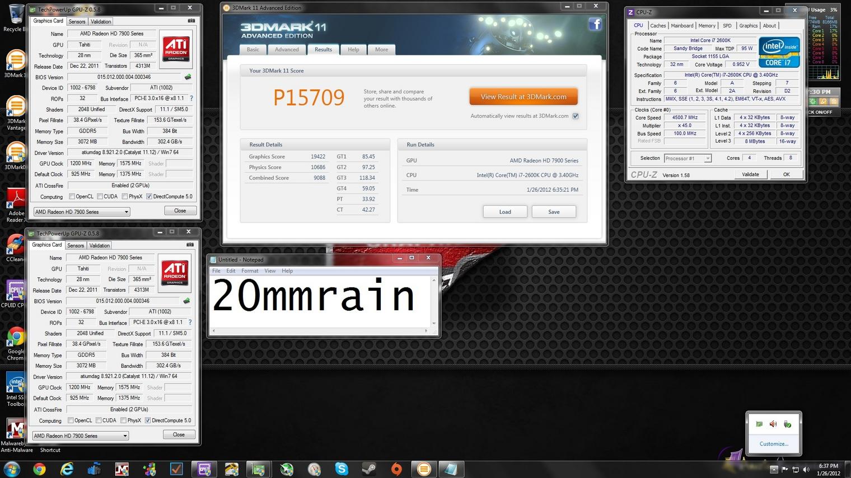Open the Advanced tab in 3DMark 11
Viewport: 851px width, 478px height.
point(287,49)
